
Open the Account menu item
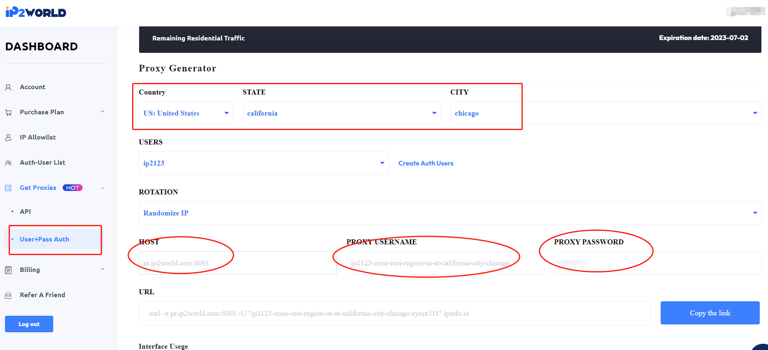pos(33,87)
